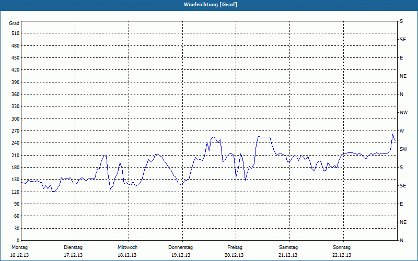The image size is (418, 261).
Task: Select the 90 y-axis value
Action: 17,204
